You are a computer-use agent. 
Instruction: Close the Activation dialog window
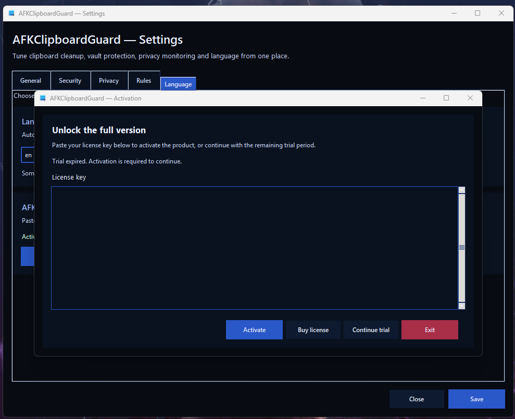(470, 98)
